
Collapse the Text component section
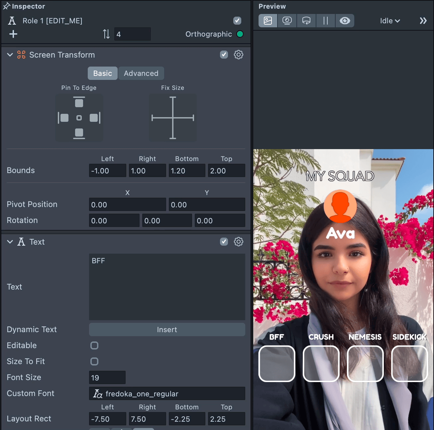point(10,242)
